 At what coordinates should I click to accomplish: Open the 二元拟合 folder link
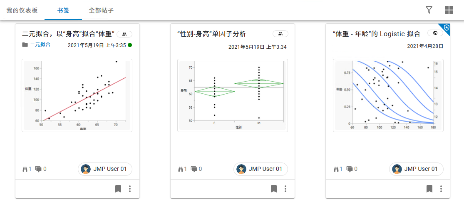(x=40, y=45)
